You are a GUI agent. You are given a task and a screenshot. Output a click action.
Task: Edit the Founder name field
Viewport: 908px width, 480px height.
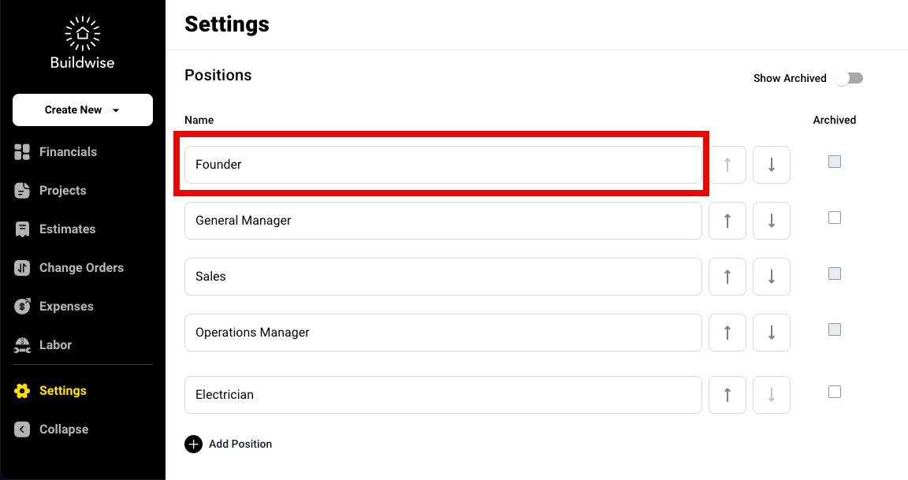click(443, 165)
